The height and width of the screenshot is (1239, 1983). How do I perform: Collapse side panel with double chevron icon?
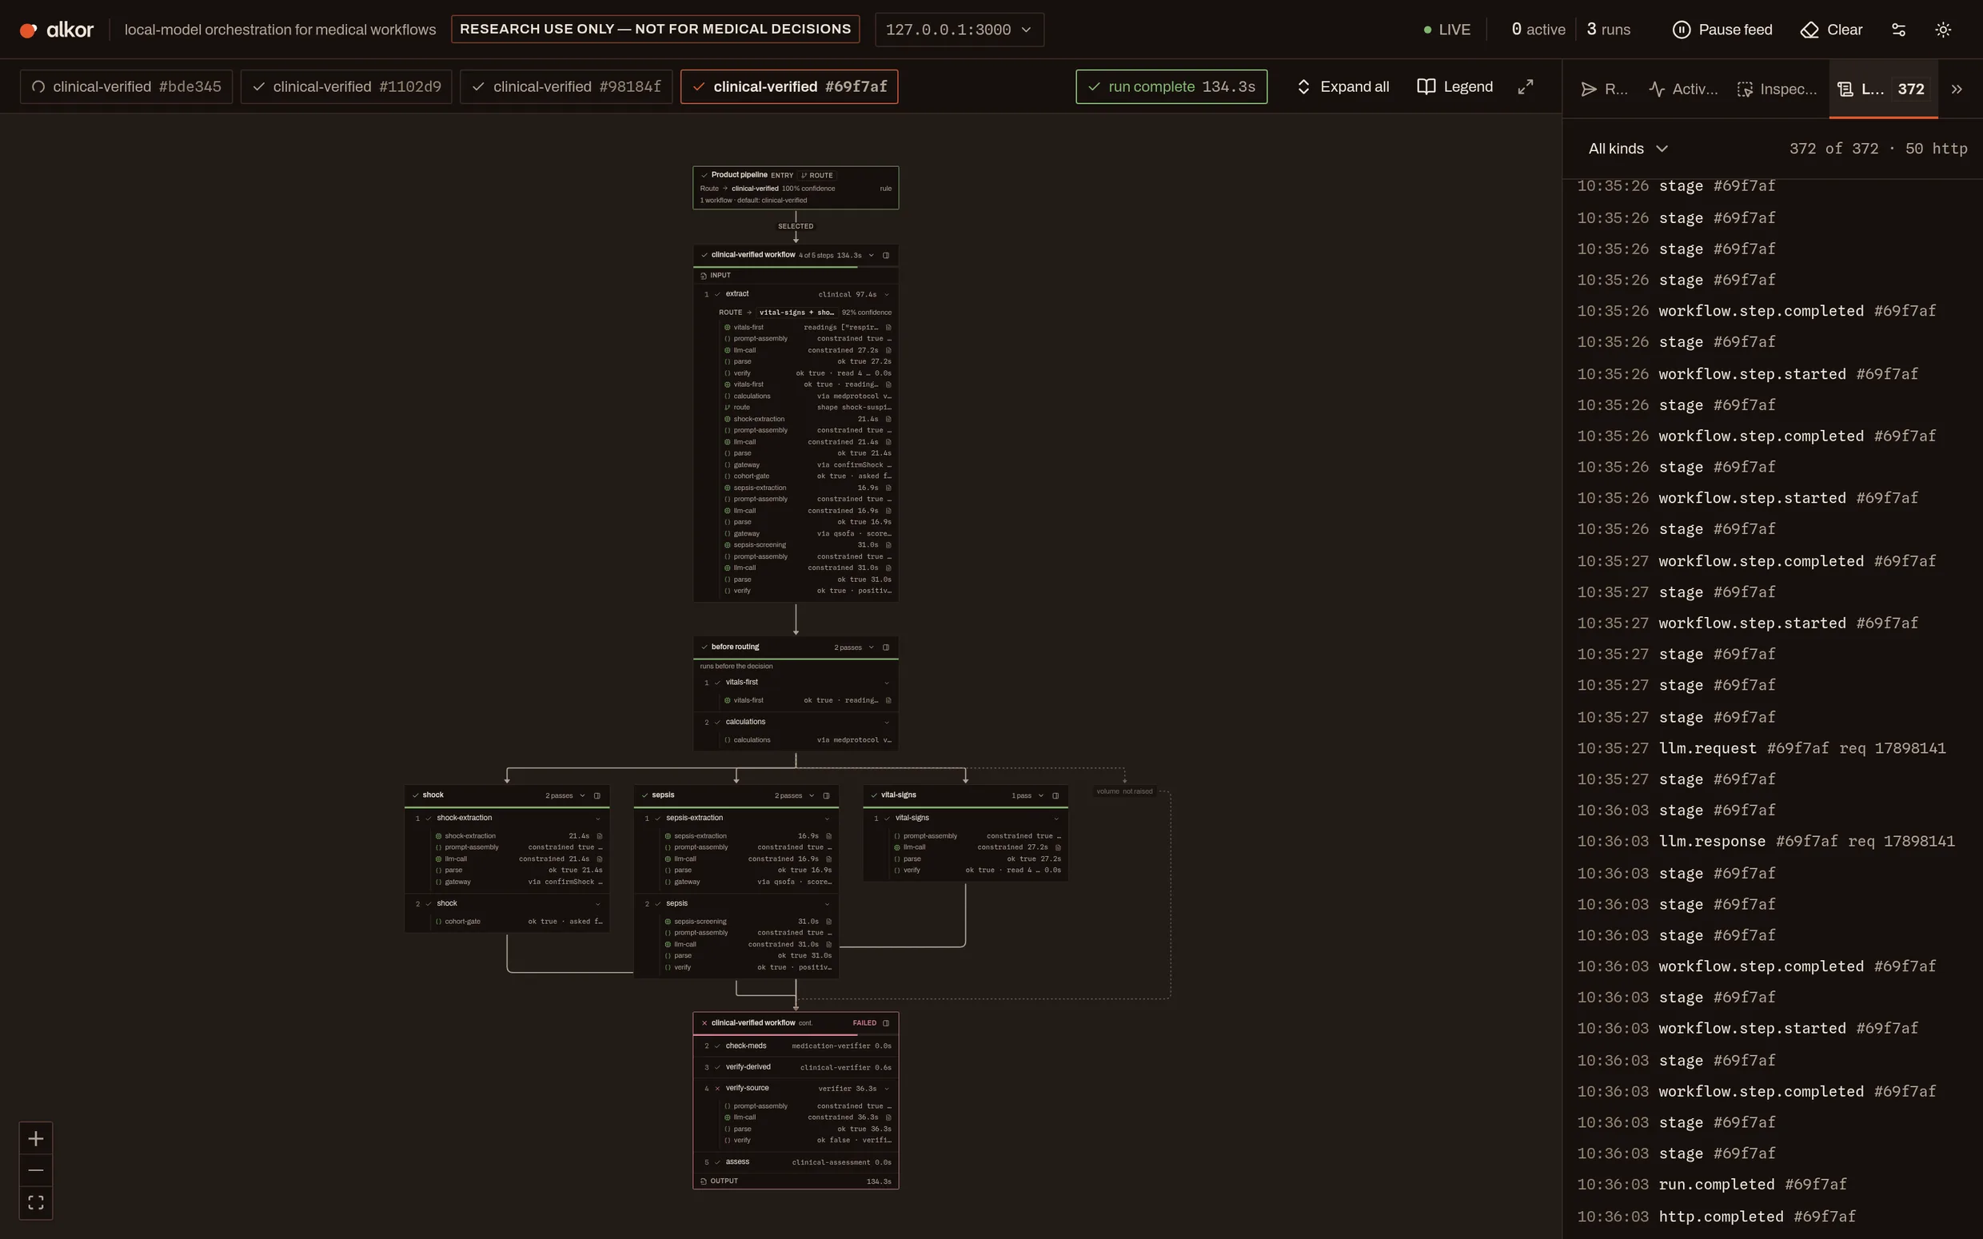[1957, 90]
